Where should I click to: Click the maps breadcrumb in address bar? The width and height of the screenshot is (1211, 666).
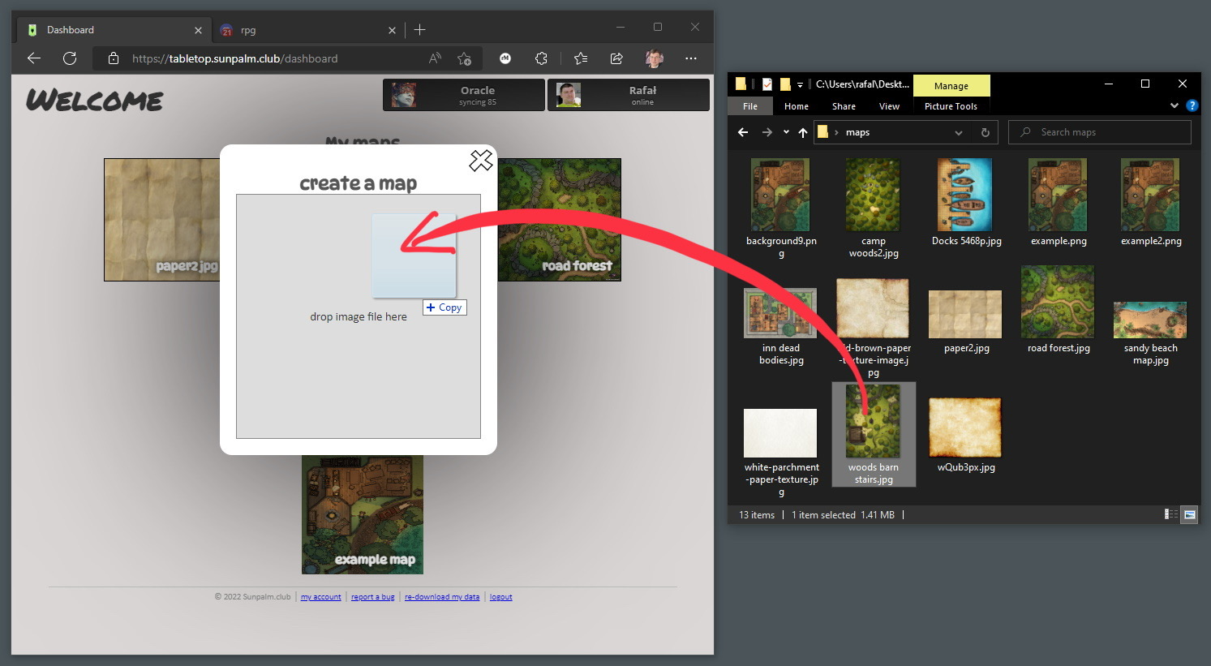[857, 132]
